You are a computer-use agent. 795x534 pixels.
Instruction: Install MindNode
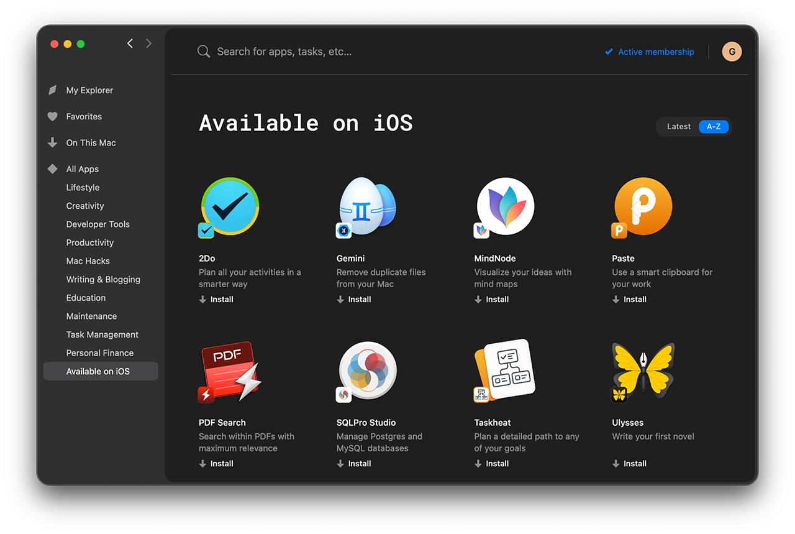click(x=492, y=300)
